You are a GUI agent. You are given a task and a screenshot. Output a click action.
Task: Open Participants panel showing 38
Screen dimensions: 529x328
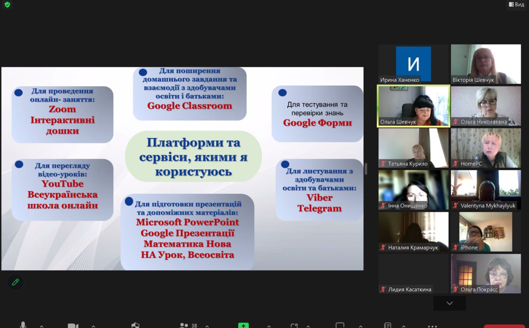(188, 326)
